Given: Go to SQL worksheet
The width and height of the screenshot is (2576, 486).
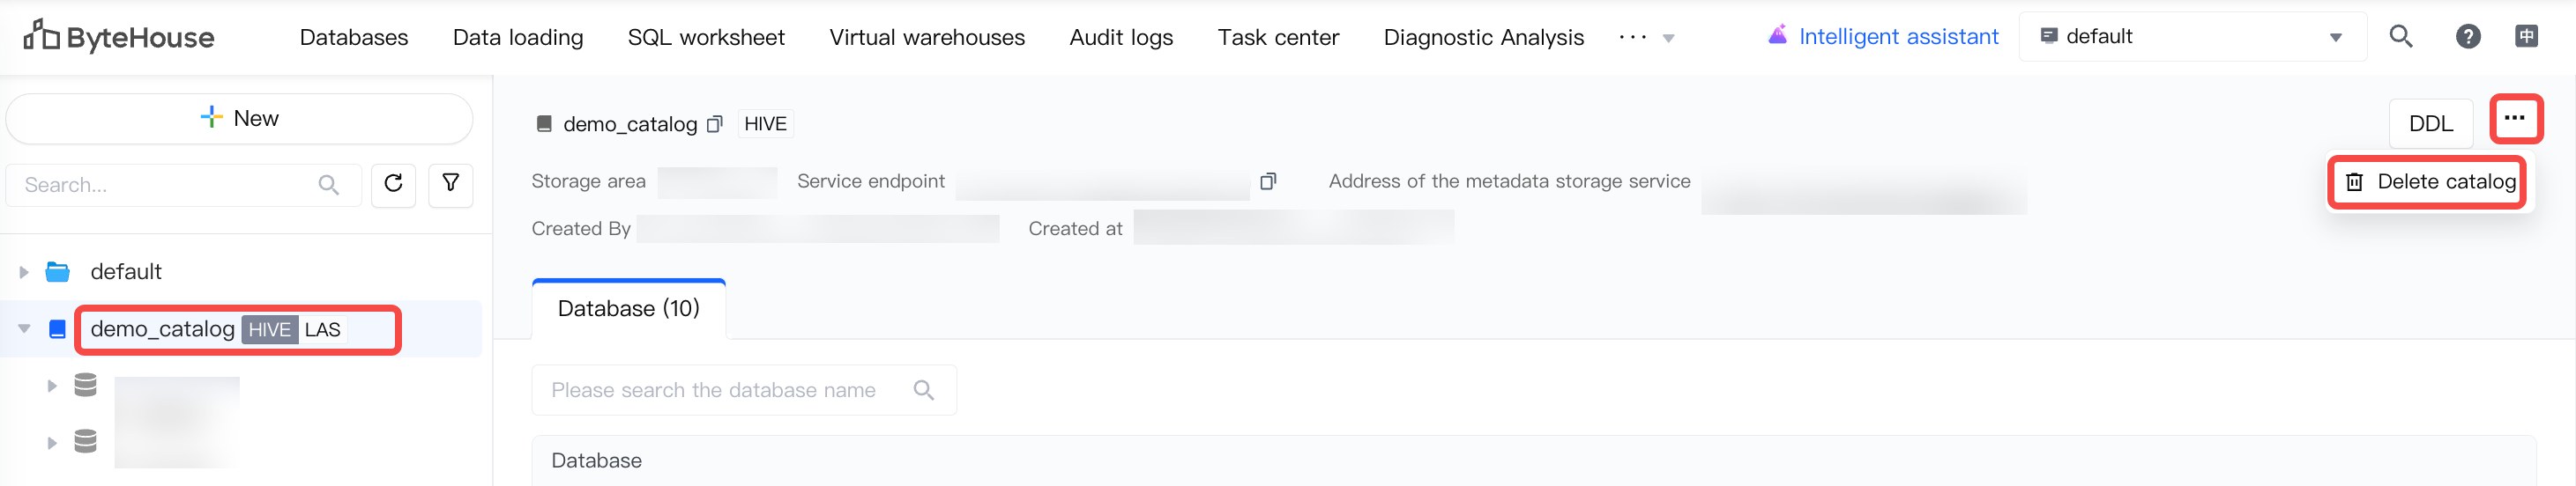Looking at the screenshot, I should (x=706, y=38).
